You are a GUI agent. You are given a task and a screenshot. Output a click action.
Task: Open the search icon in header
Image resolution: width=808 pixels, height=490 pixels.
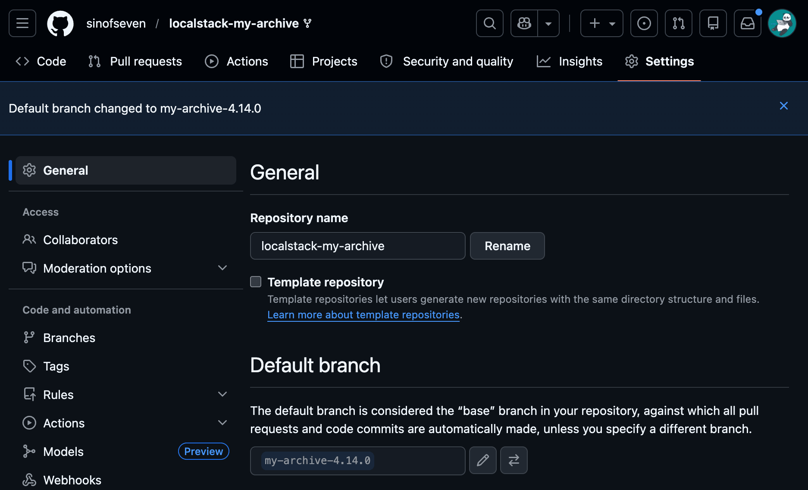click(489, 23)
